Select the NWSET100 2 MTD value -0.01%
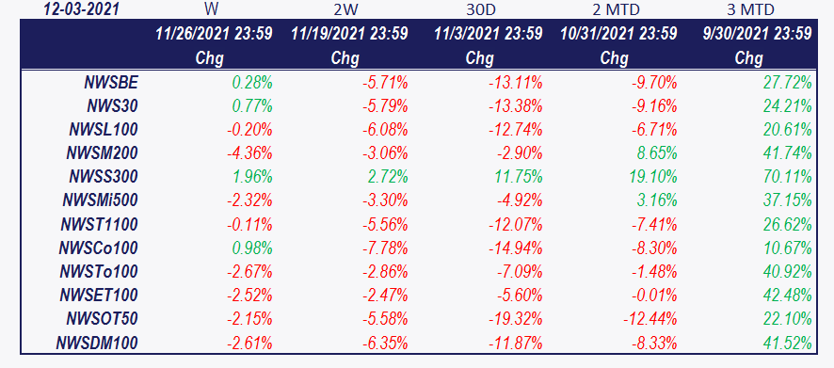 pos(654,296)
